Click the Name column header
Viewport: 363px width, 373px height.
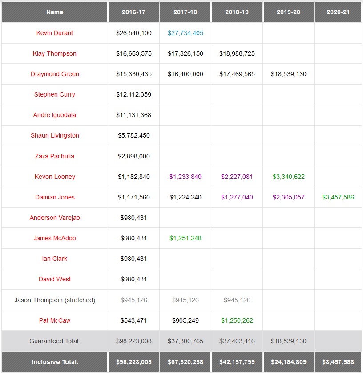(55, 12)
